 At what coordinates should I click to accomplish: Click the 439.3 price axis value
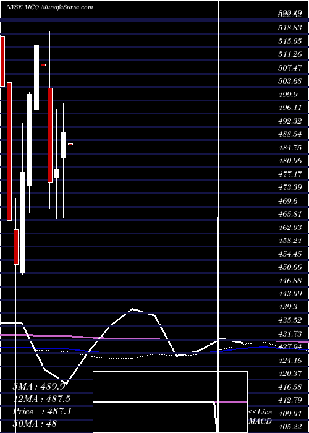[288, 307]
